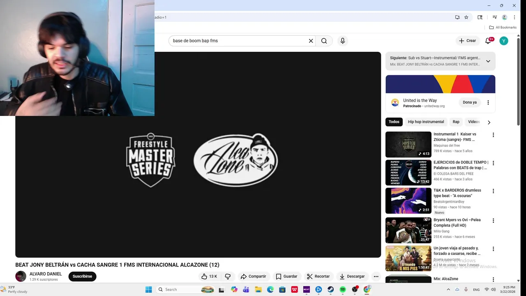The width and height of the screenshot is (526, 296).
Task: Open All Bookmarks folder
Action: [x=503, y=28]
